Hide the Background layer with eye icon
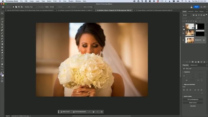 183,40
